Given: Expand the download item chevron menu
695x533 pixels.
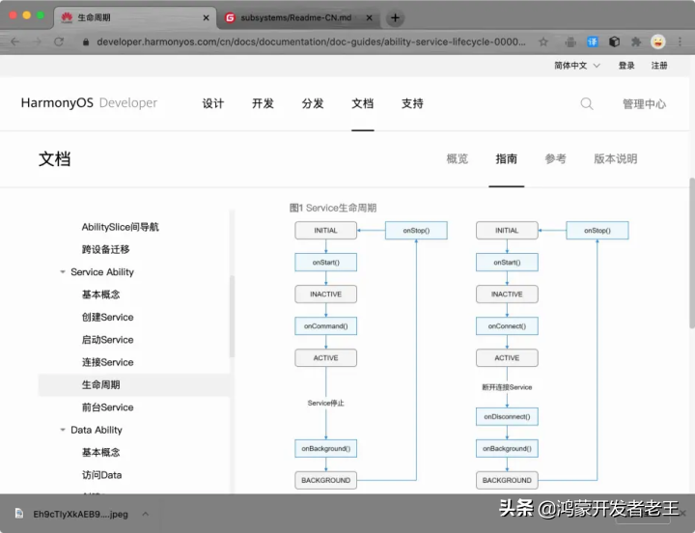Looking at the screenshot, I should coord(146,514).
